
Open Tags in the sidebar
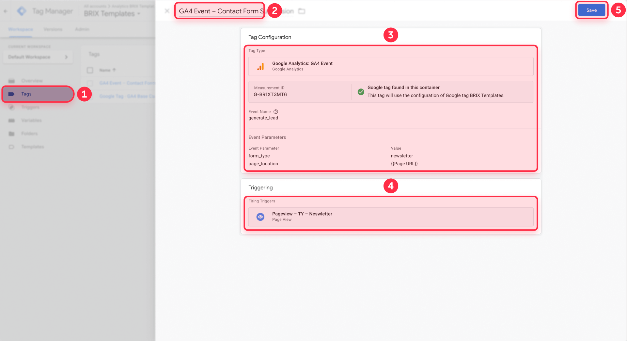(38, 94)
